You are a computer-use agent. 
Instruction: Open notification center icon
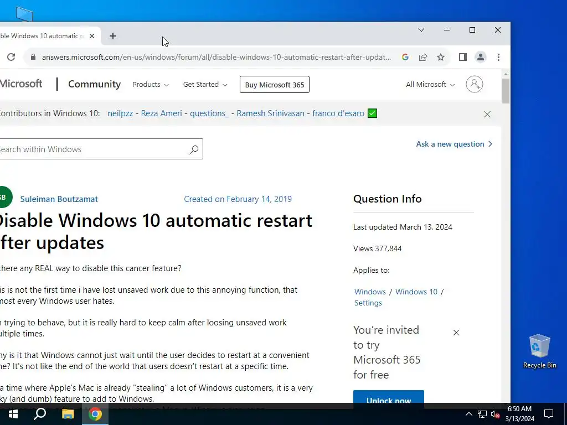[549, 414]
